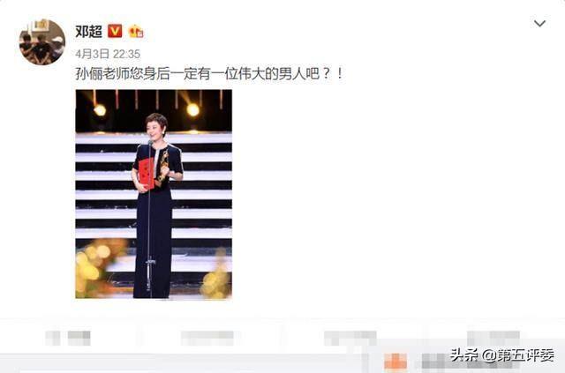The width and height of the screenshot is (565, 373).
Task: Click the second blurred footer action
Action: click(207, 339)
